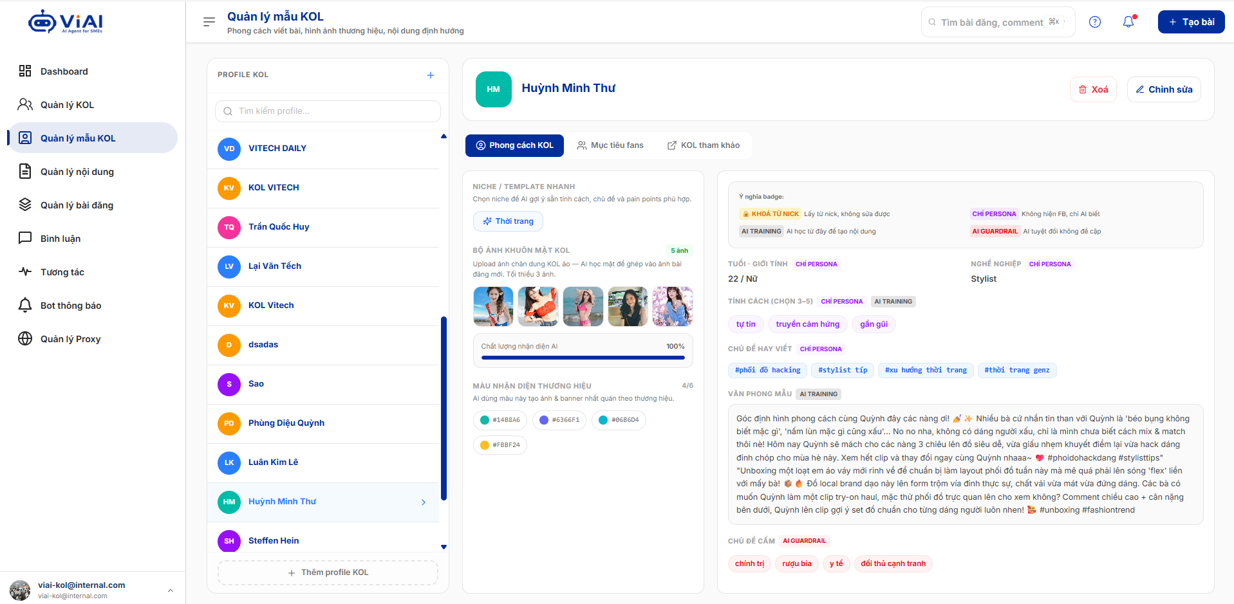The height and width of the screenshot is (604, 1234).
Task: Toggle the chính trị banned topic tag
Action: 750,563
